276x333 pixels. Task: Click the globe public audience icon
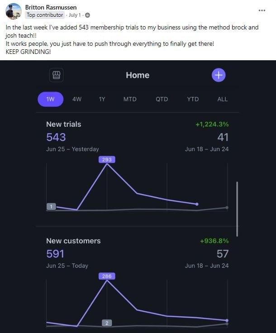click(x=87, y=15)
